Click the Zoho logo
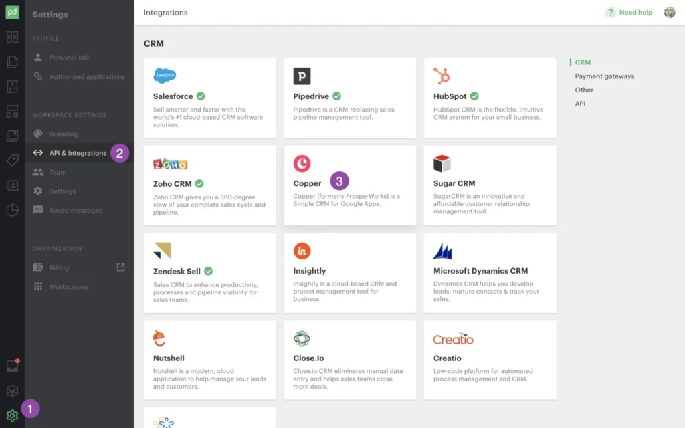 (x=171, y=165)
